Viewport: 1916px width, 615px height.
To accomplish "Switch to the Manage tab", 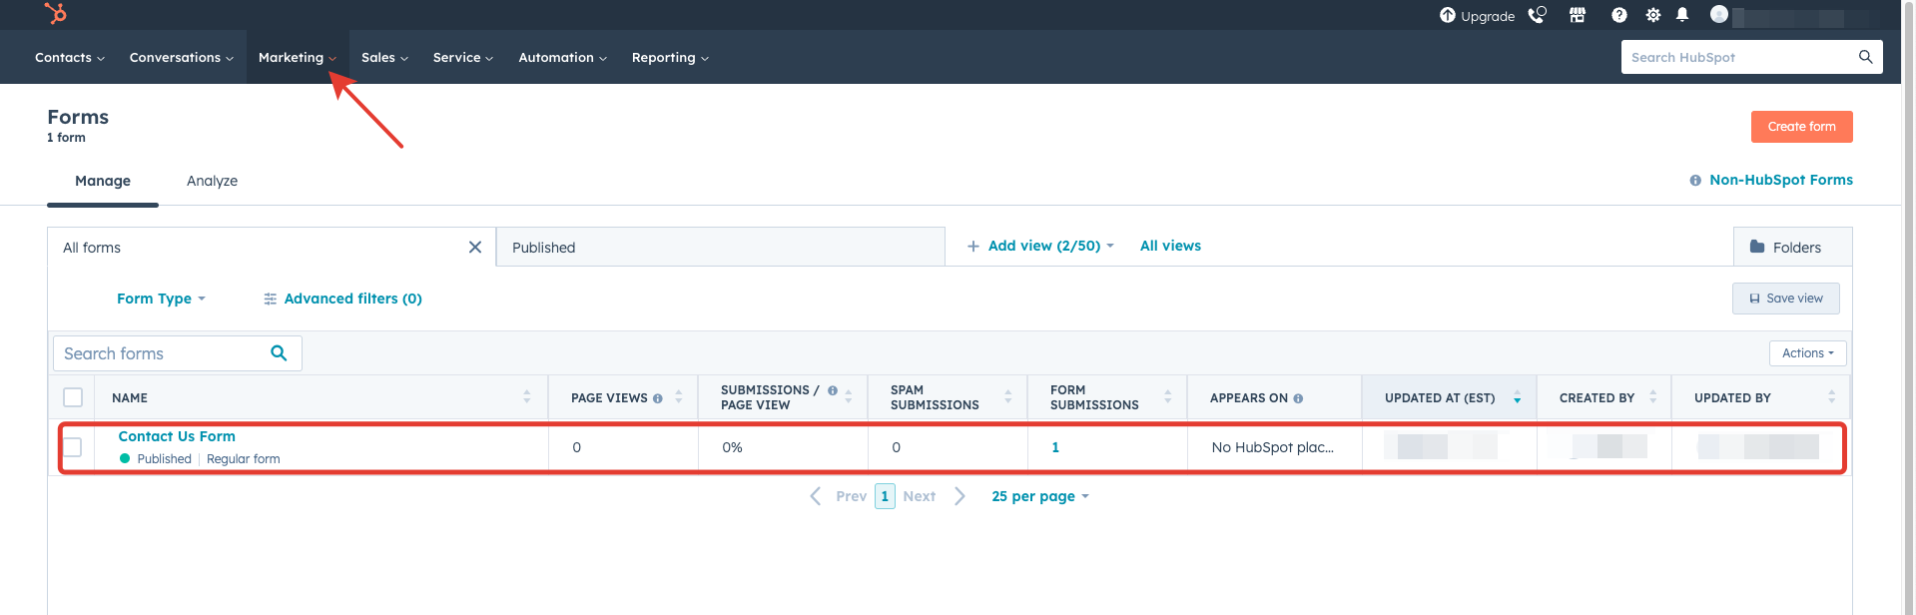I will 103,181.
